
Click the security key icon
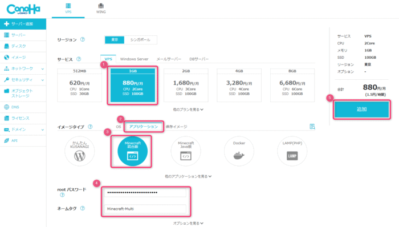7,80
